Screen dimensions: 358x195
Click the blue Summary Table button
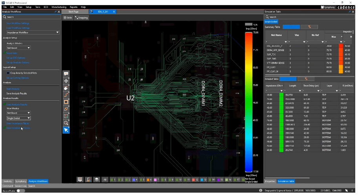(x=291, y=27)
